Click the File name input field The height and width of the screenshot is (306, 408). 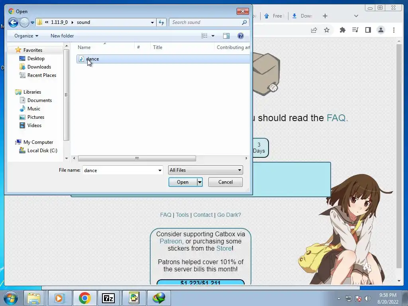coord(120,170)
